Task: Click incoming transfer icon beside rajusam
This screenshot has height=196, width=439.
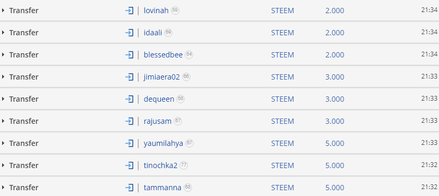Action: (129, 121)
